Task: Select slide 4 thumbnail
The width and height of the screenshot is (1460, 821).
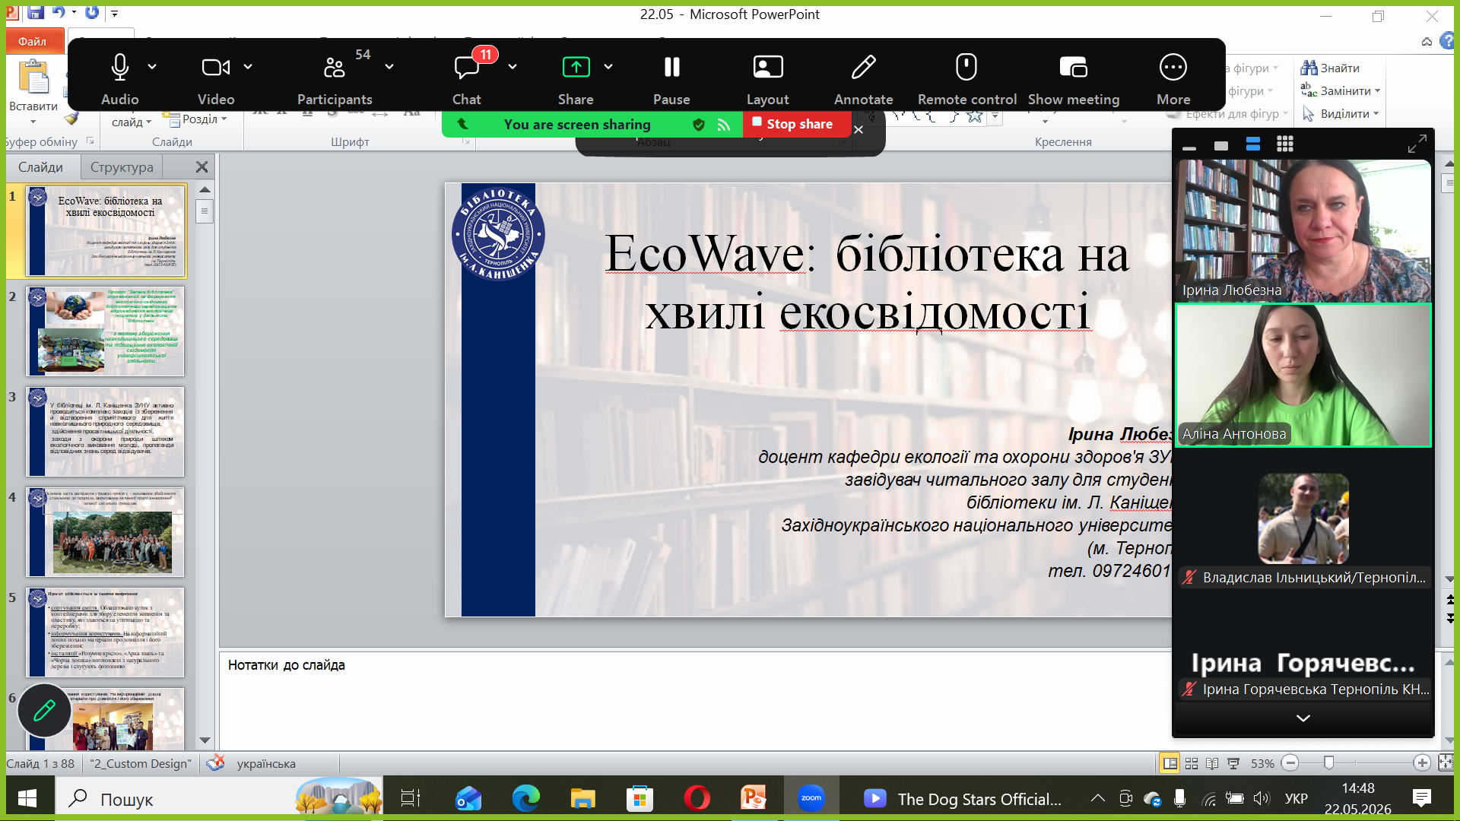Action: 106,532
